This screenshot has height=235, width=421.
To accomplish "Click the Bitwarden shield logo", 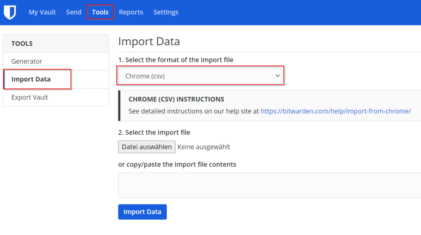I will 10,12.
